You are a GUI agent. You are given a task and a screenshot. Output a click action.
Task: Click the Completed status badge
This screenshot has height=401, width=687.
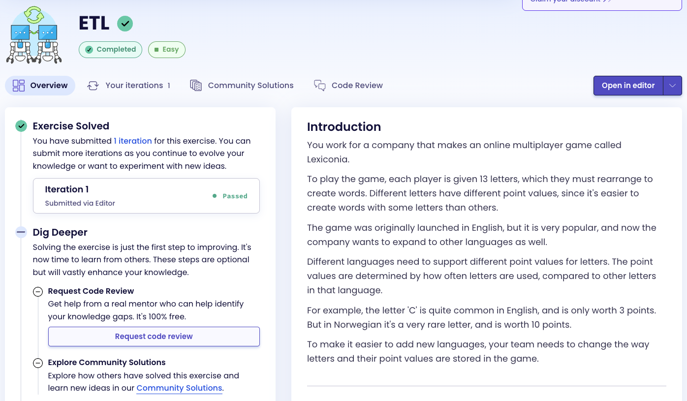pos(111,50)
